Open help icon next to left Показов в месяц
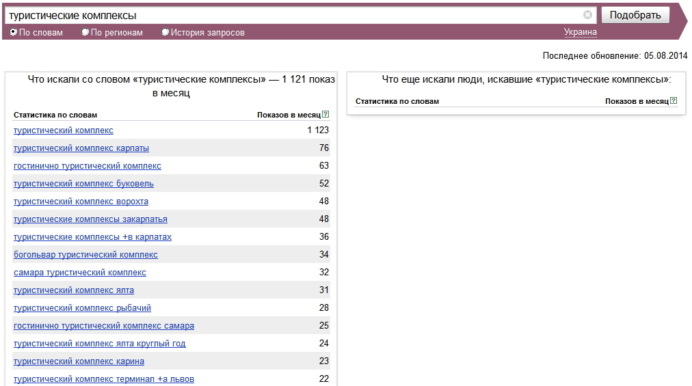This screenshot has width=692, height=386. pyautogui.click(x=325, y=114)
